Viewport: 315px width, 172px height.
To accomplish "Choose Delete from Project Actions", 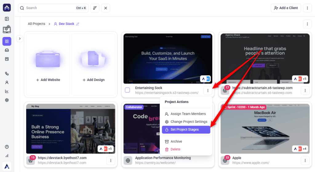I will (x=186, y=149).
